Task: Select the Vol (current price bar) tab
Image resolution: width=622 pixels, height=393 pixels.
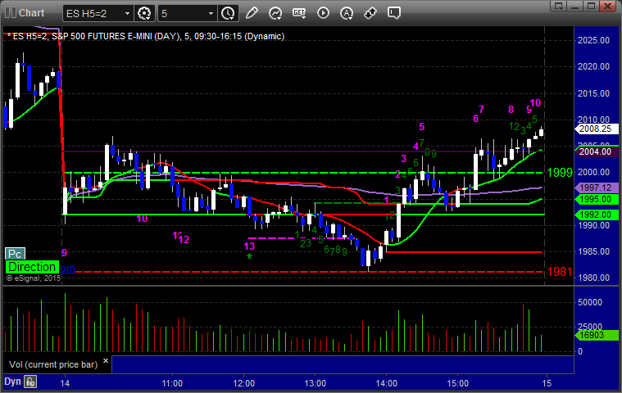Action: [53, 364]
